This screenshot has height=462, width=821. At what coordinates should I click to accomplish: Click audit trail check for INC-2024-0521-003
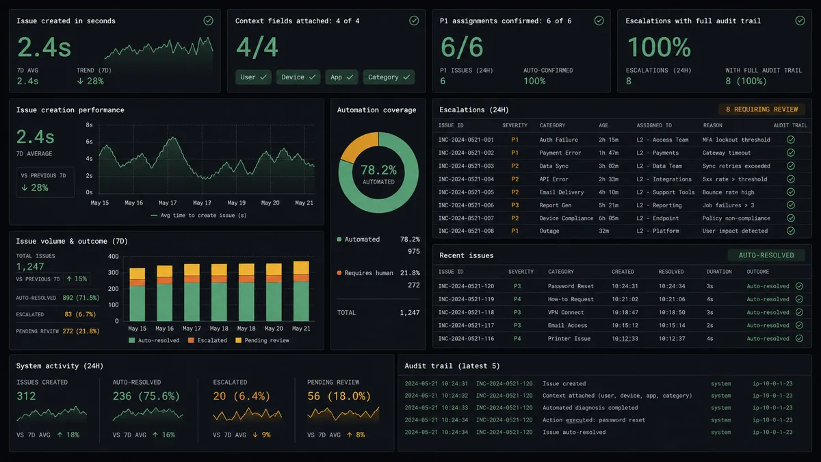tap(791, 166)
